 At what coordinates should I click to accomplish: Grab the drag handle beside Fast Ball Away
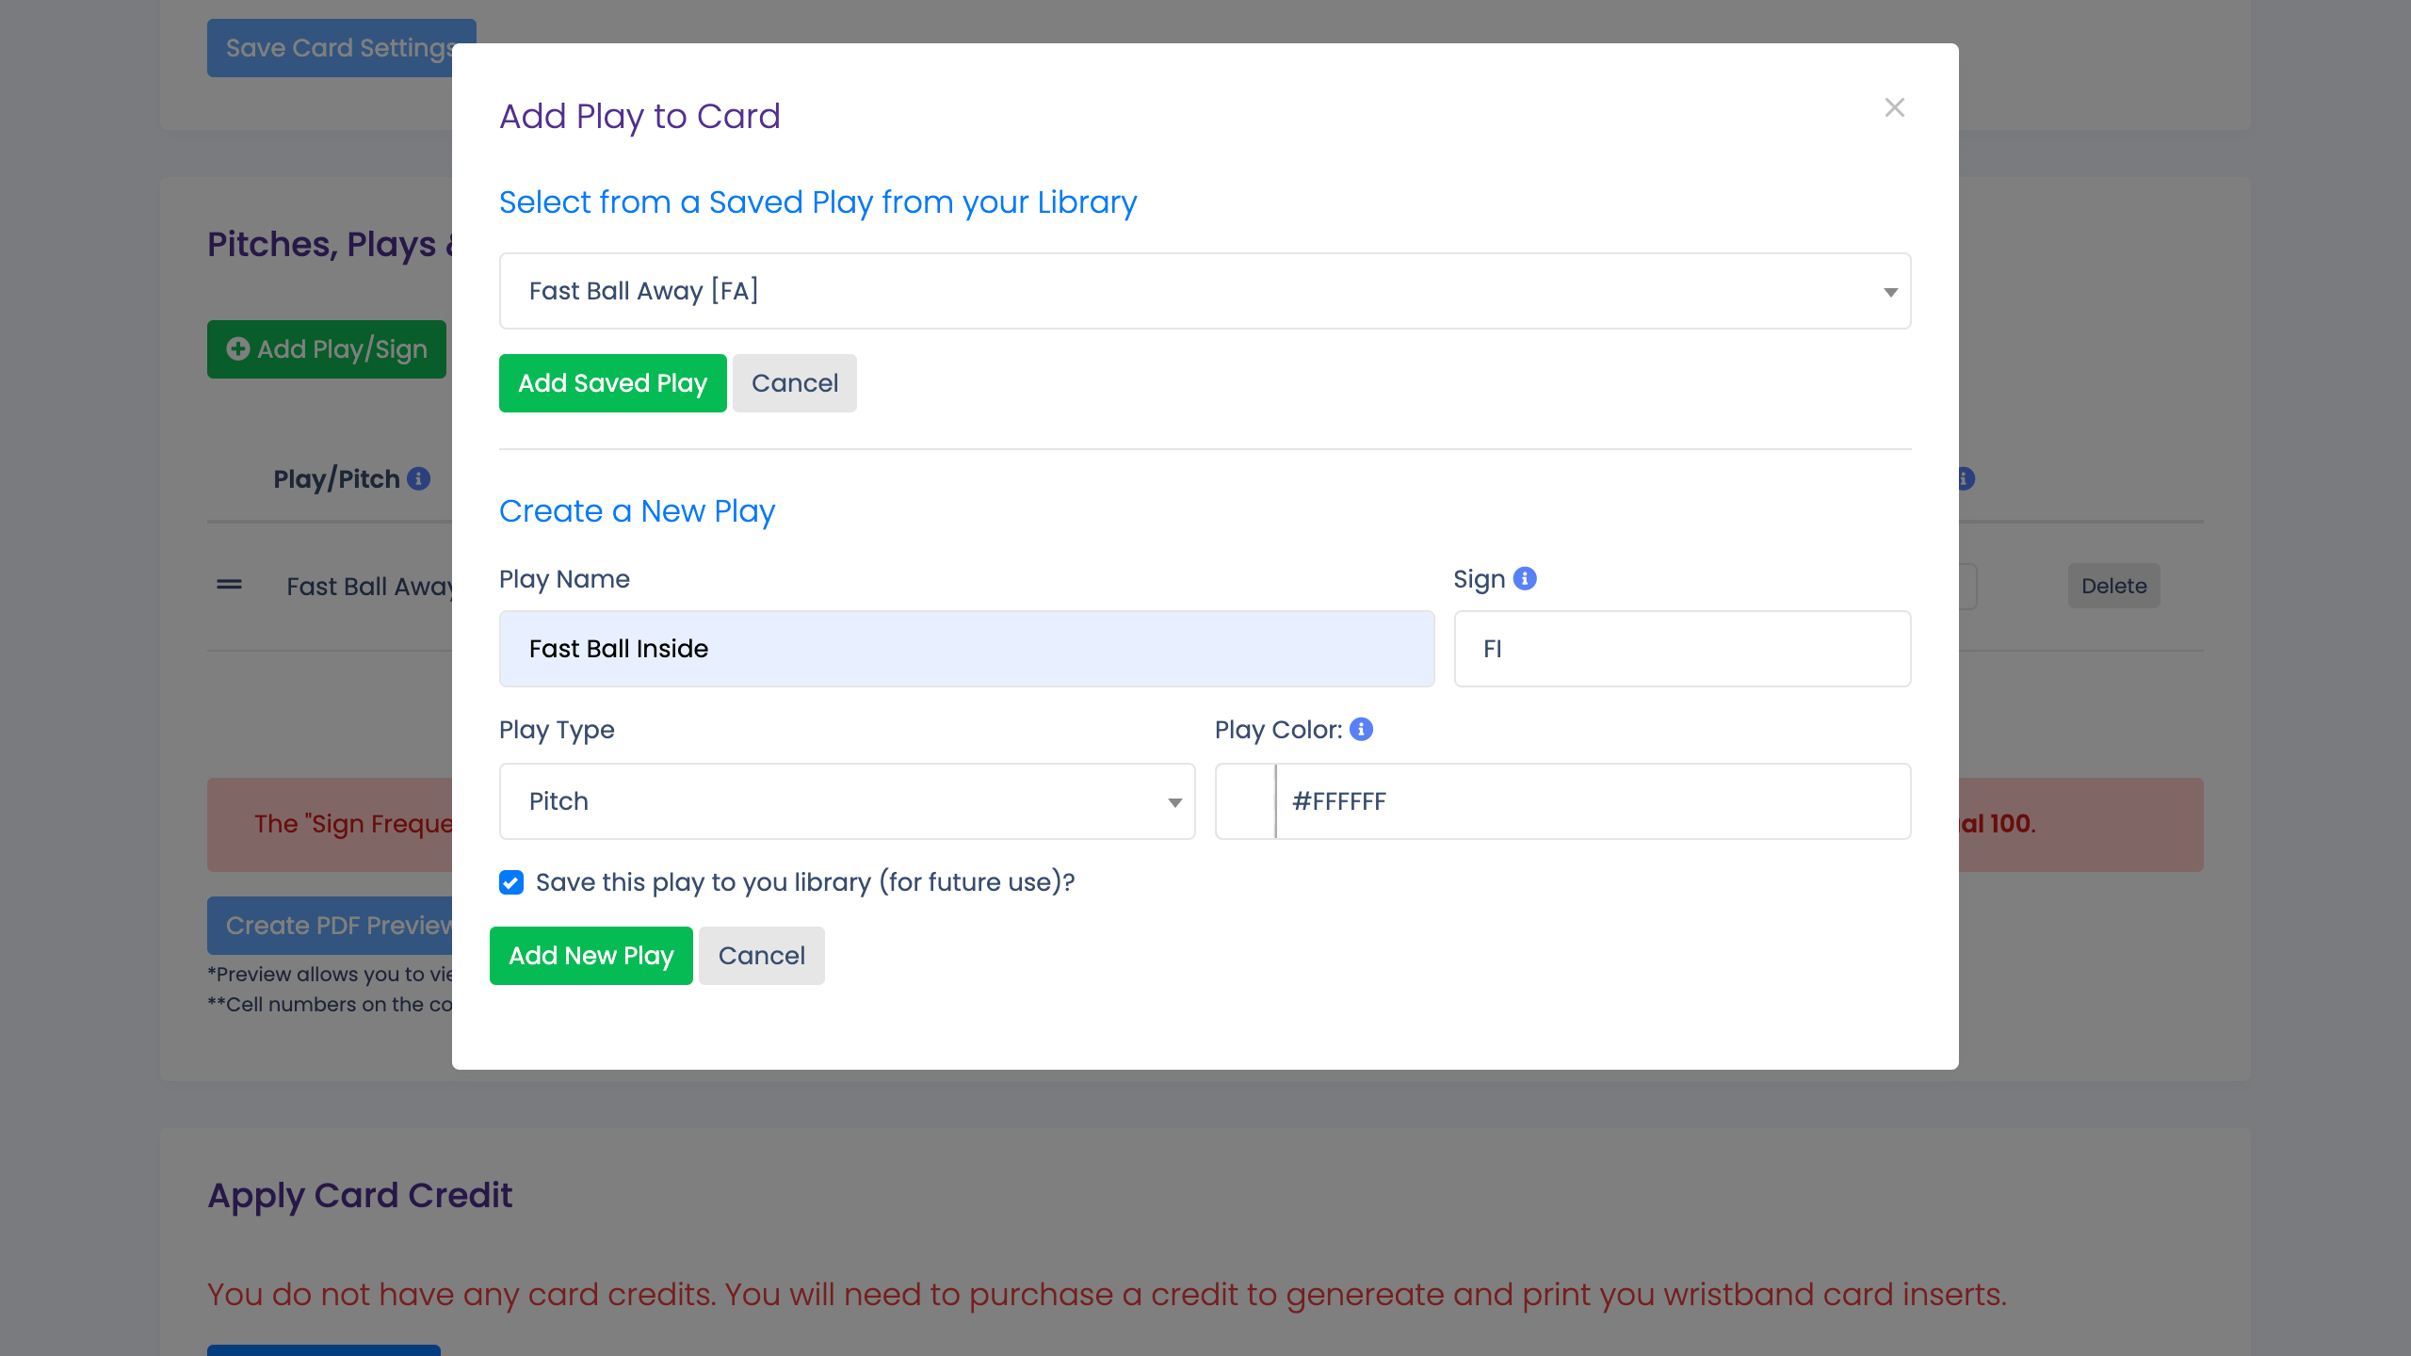[x=227, y=586]
